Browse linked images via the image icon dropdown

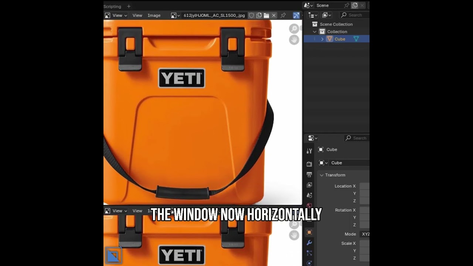(175, 16)
